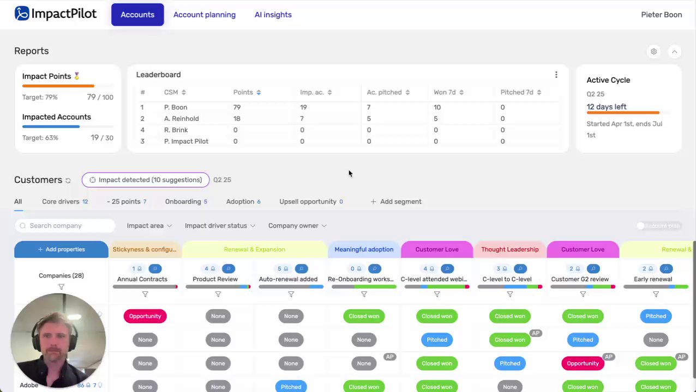Click P. Boon in leaderboard
The height and width of the screenshot is (392, 696).
[176, 107]
